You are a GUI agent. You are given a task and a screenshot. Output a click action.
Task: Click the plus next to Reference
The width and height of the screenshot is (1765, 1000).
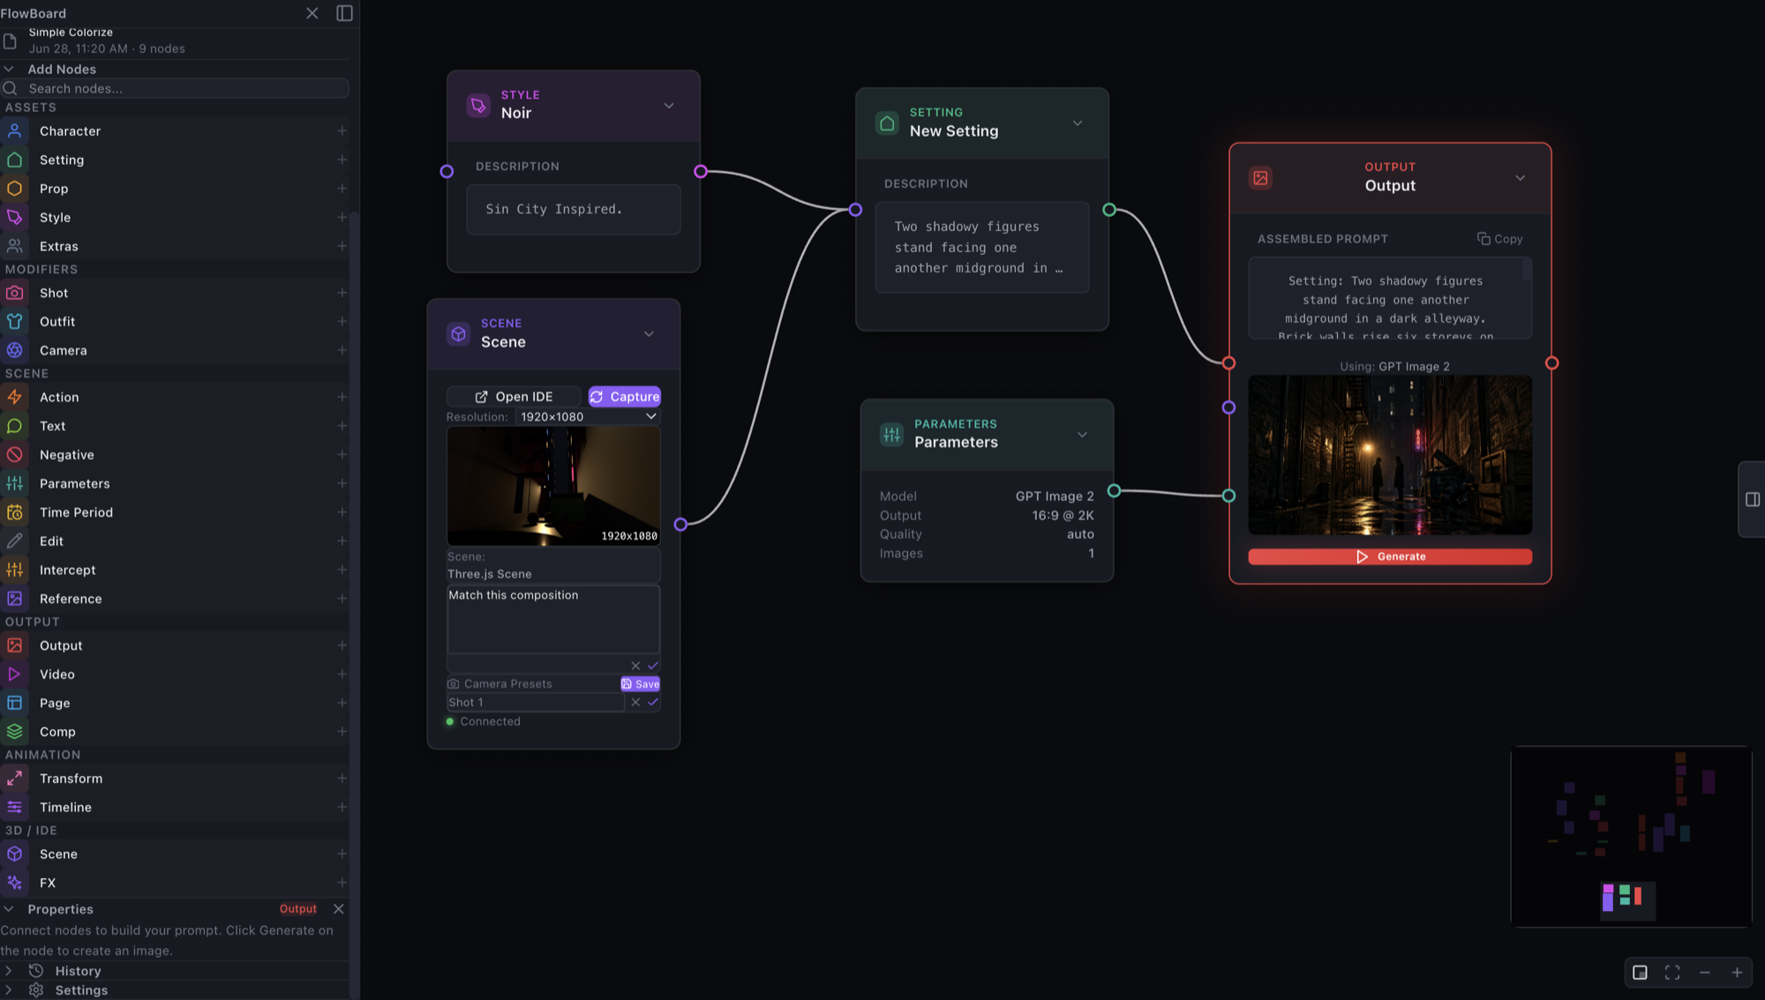pyautogui.click(x=342, y=599)
